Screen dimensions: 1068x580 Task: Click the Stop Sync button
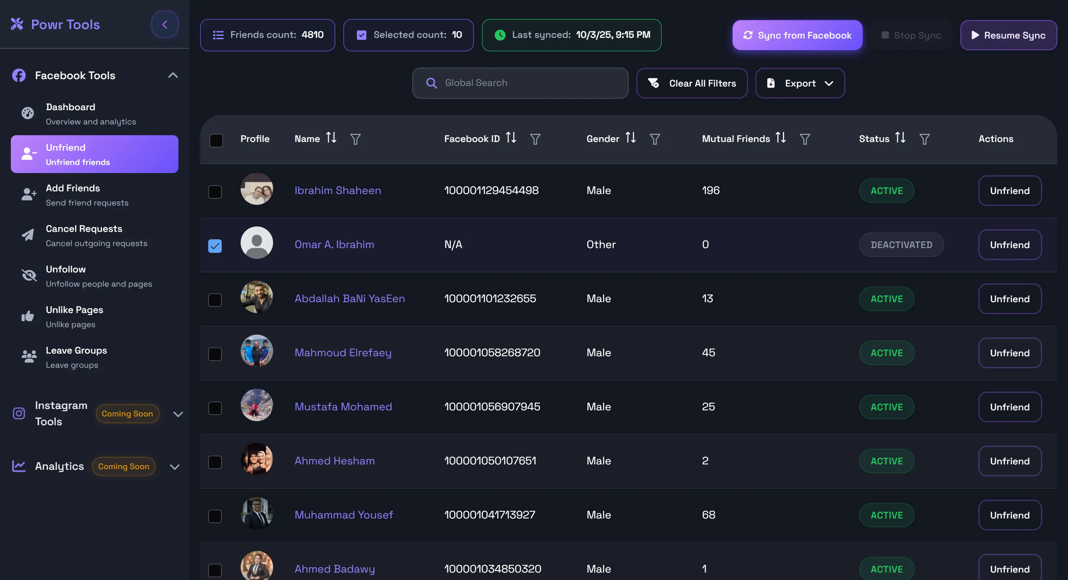click(911, 35)
